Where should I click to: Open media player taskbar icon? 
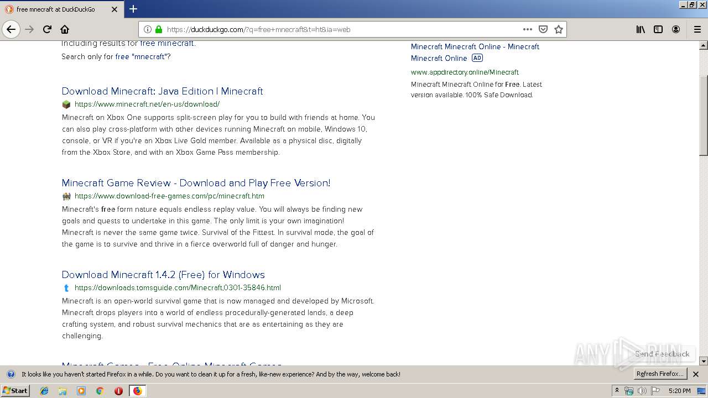tap(81, 391)
